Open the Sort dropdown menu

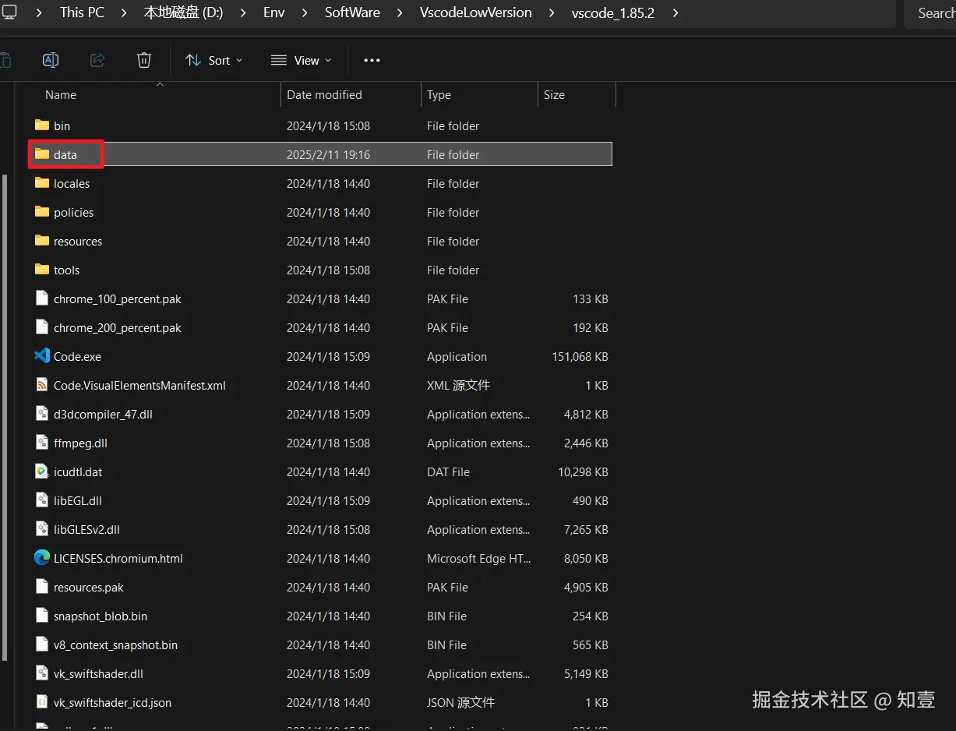tap(214, 60)
